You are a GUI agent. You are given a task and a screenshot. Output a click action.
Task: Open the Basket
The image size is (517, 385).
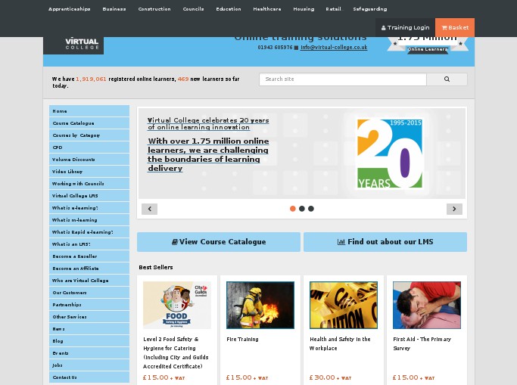point(455,28)
